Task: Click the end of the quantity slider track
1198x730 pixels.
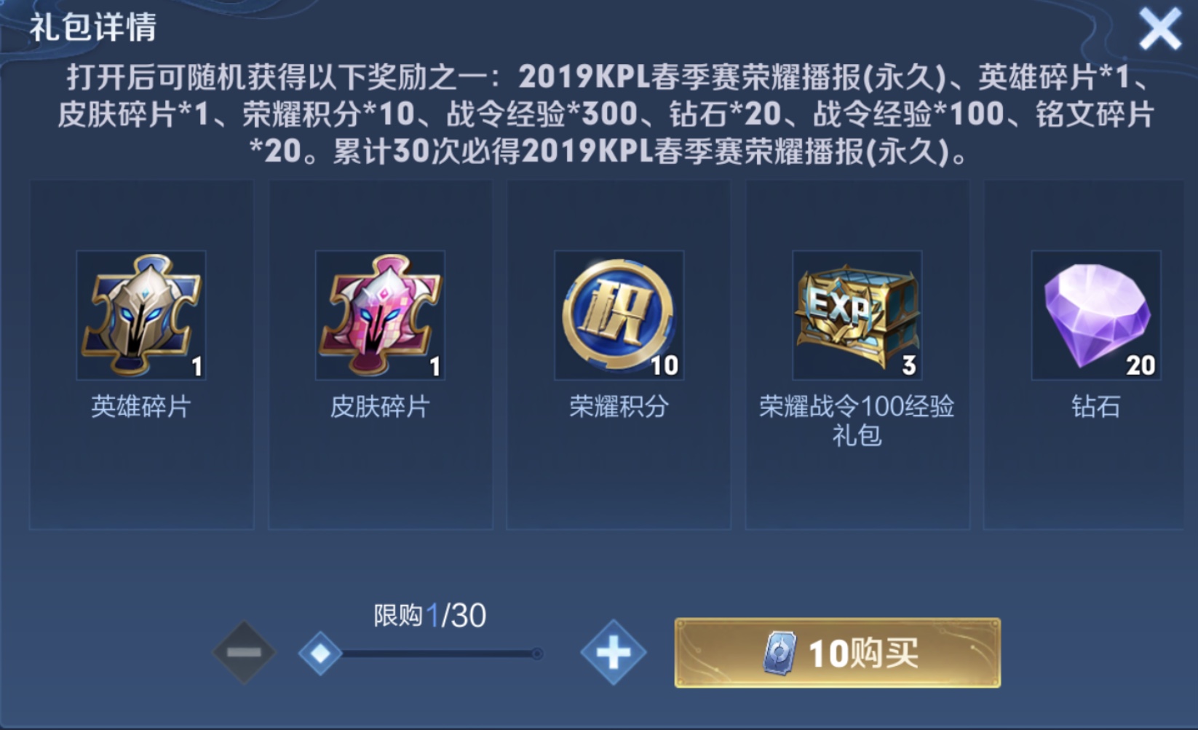Action: pyautogui.click(x=536, y=654)
